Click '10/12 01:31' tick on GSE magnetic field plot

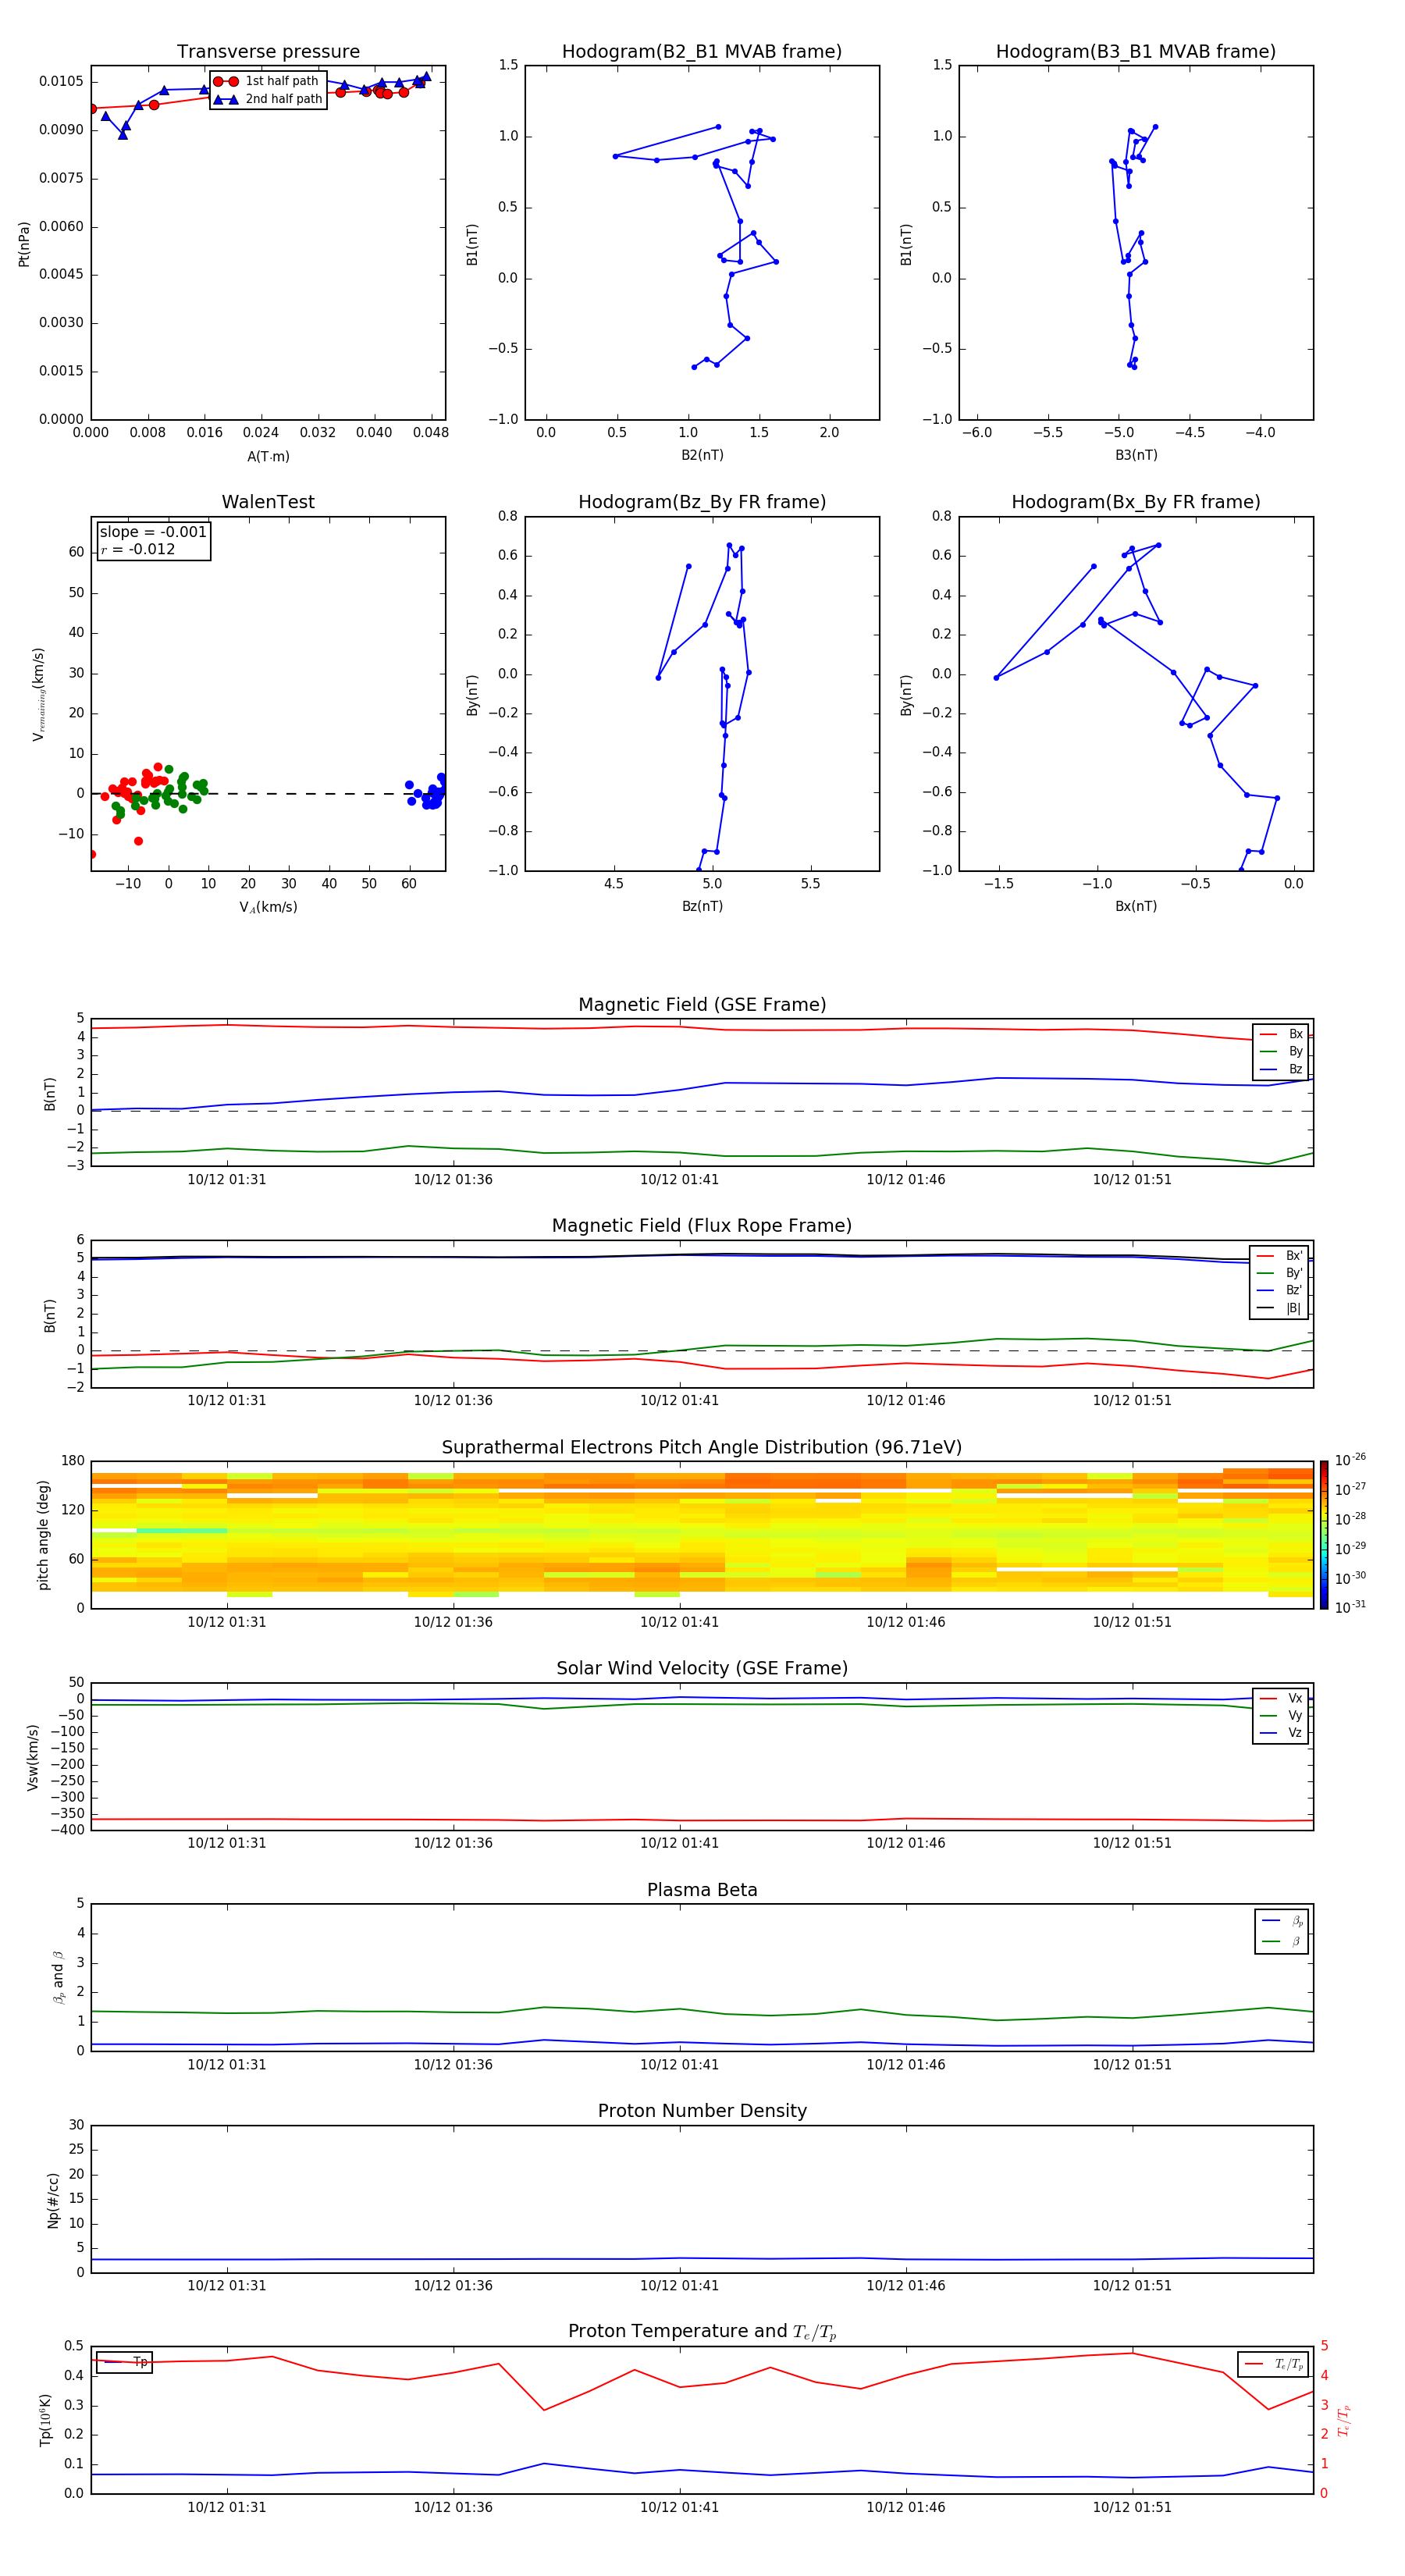227,1179
